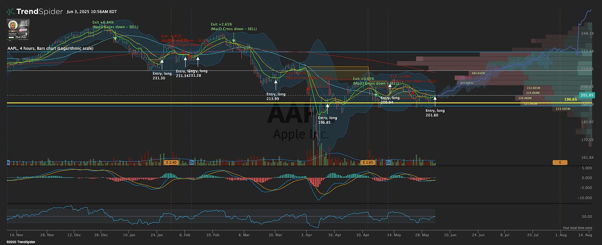Click the 'Entry, long 231.28' label

click(198, 73)
